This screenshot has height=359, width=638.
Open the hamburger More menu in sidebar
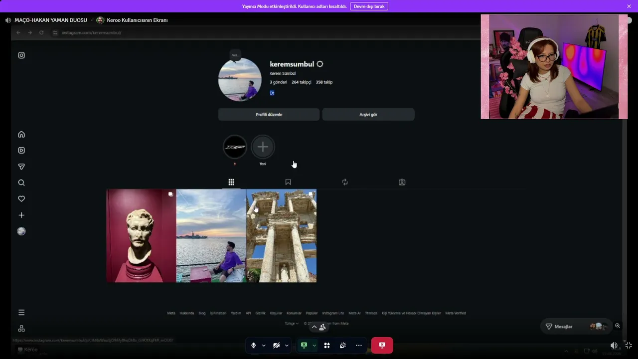21,313
